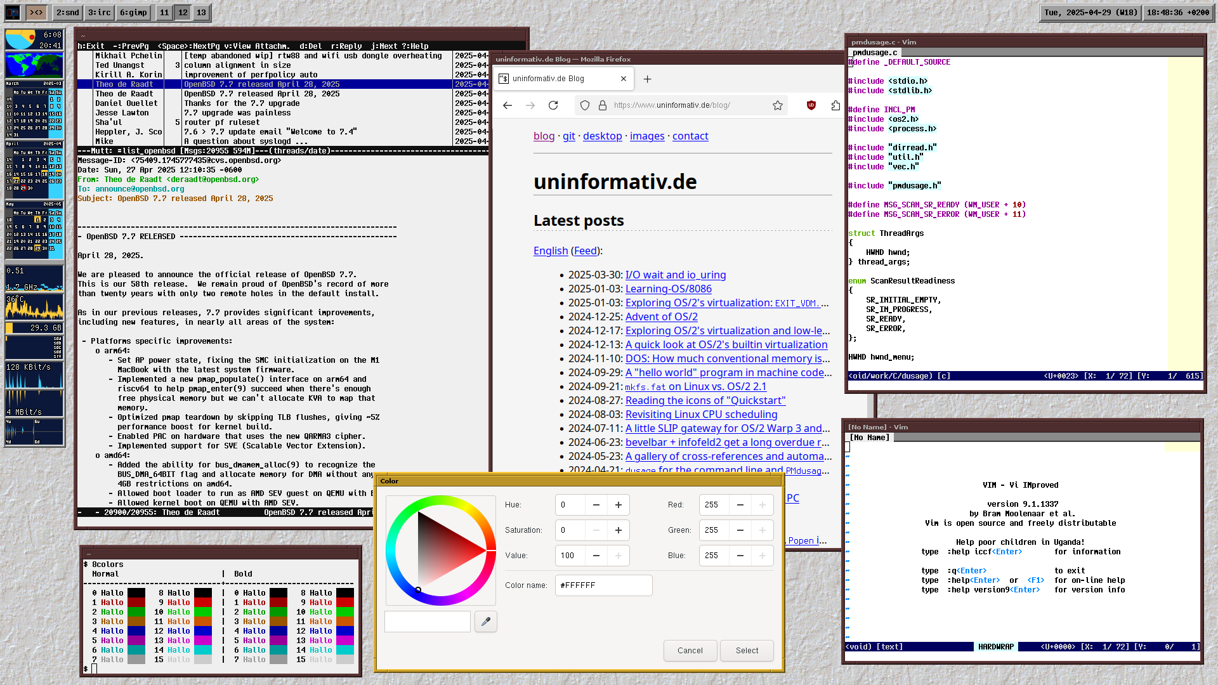
Task: Click the top-left bar menu icon
Action: point(13,12)
